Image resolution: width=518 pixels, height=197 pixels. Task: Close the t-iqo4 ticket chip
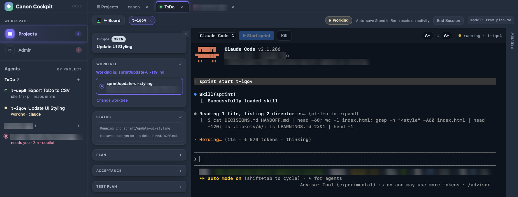151,21
